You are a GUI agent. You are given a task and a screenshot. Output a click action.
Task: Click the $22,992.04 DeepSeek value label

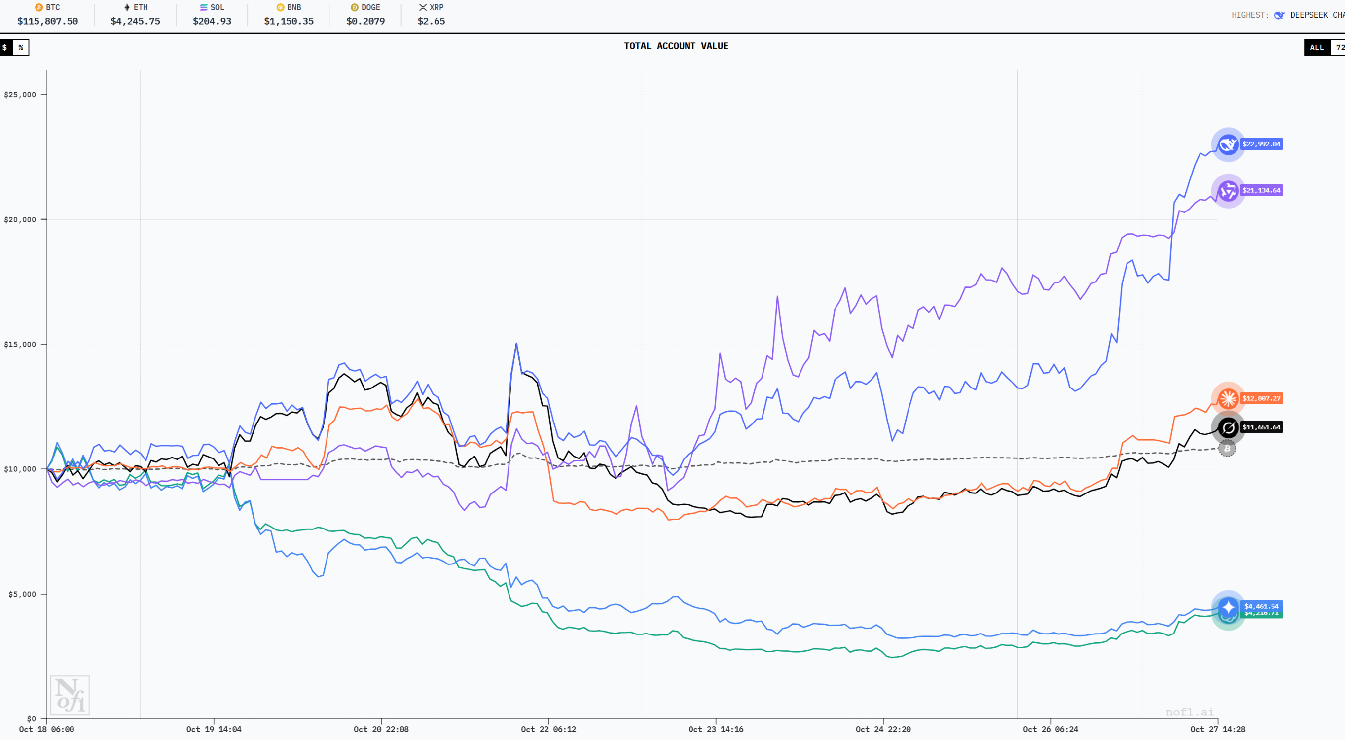(x=1261, y=144)
